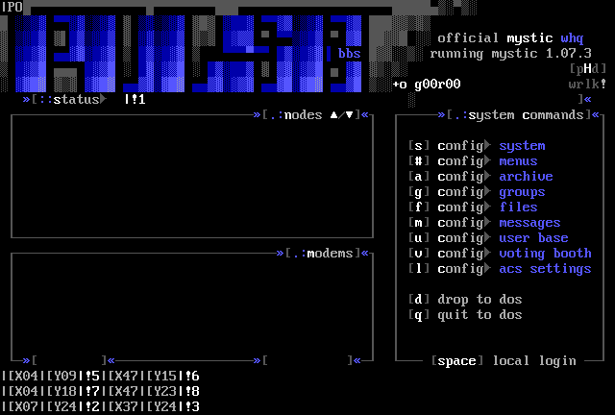Click inside the empty nodes list panel

pyautogui.click(x=190, y=178)
